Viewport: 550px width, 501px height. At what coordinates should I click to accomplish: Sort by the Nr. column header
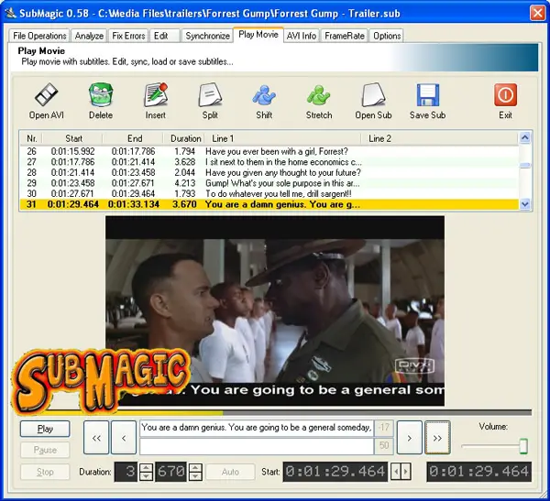31,138
